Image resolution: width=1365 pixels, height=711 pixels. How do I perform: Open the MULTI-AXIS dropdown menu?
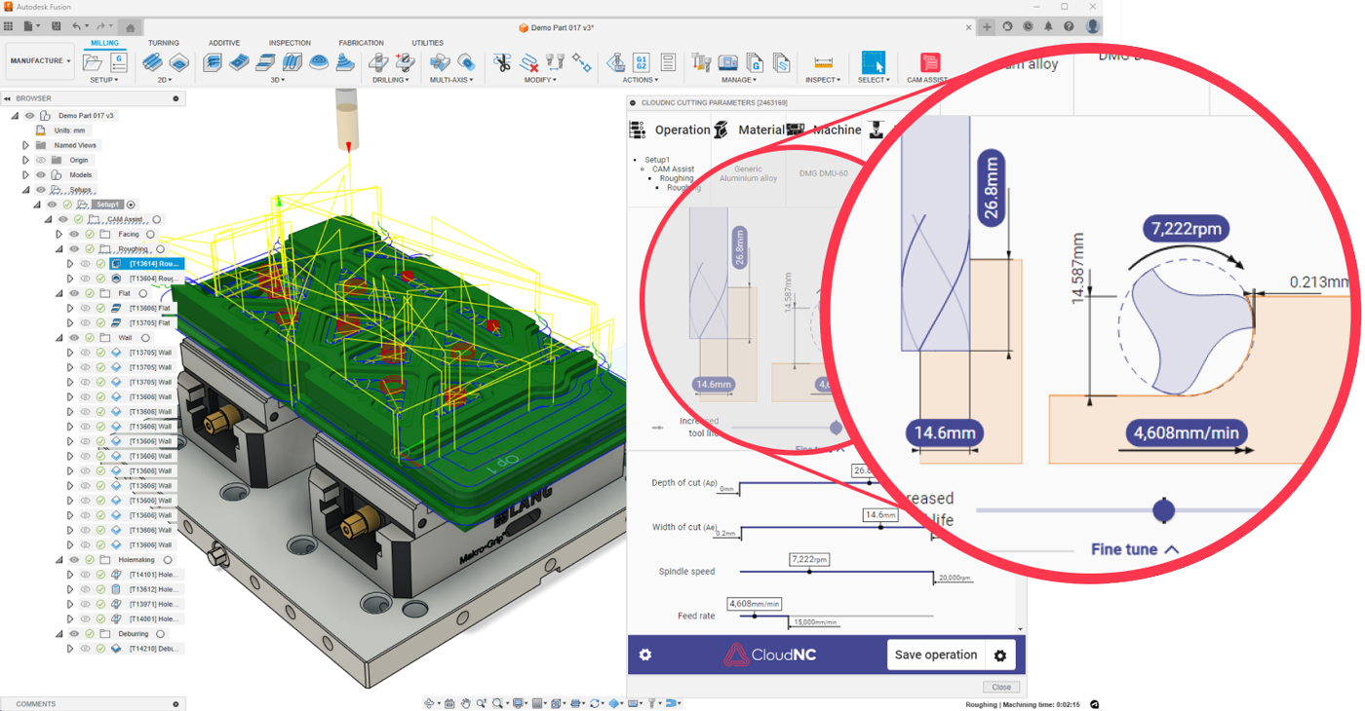click(451, 80)
